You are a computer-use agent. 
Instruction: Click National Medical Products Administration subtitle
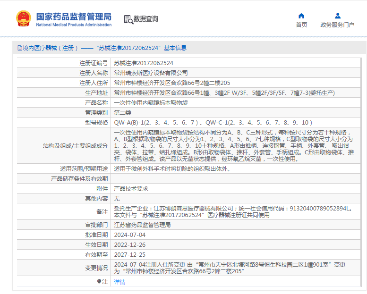[74, 25]
